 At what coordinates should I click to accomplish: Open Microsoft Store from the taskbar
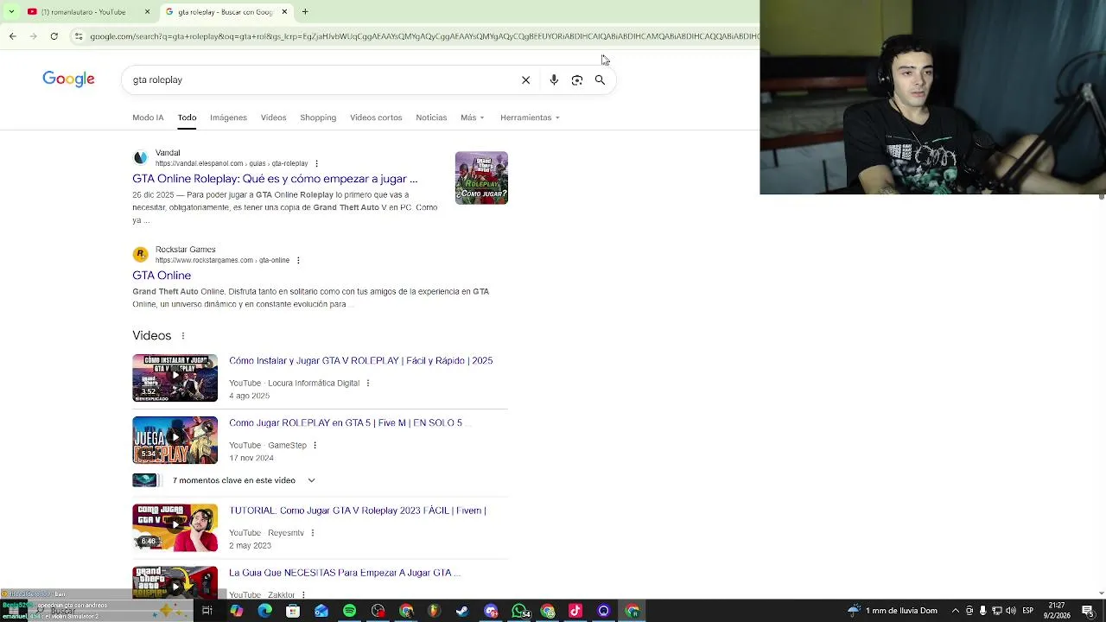[293, 611]
